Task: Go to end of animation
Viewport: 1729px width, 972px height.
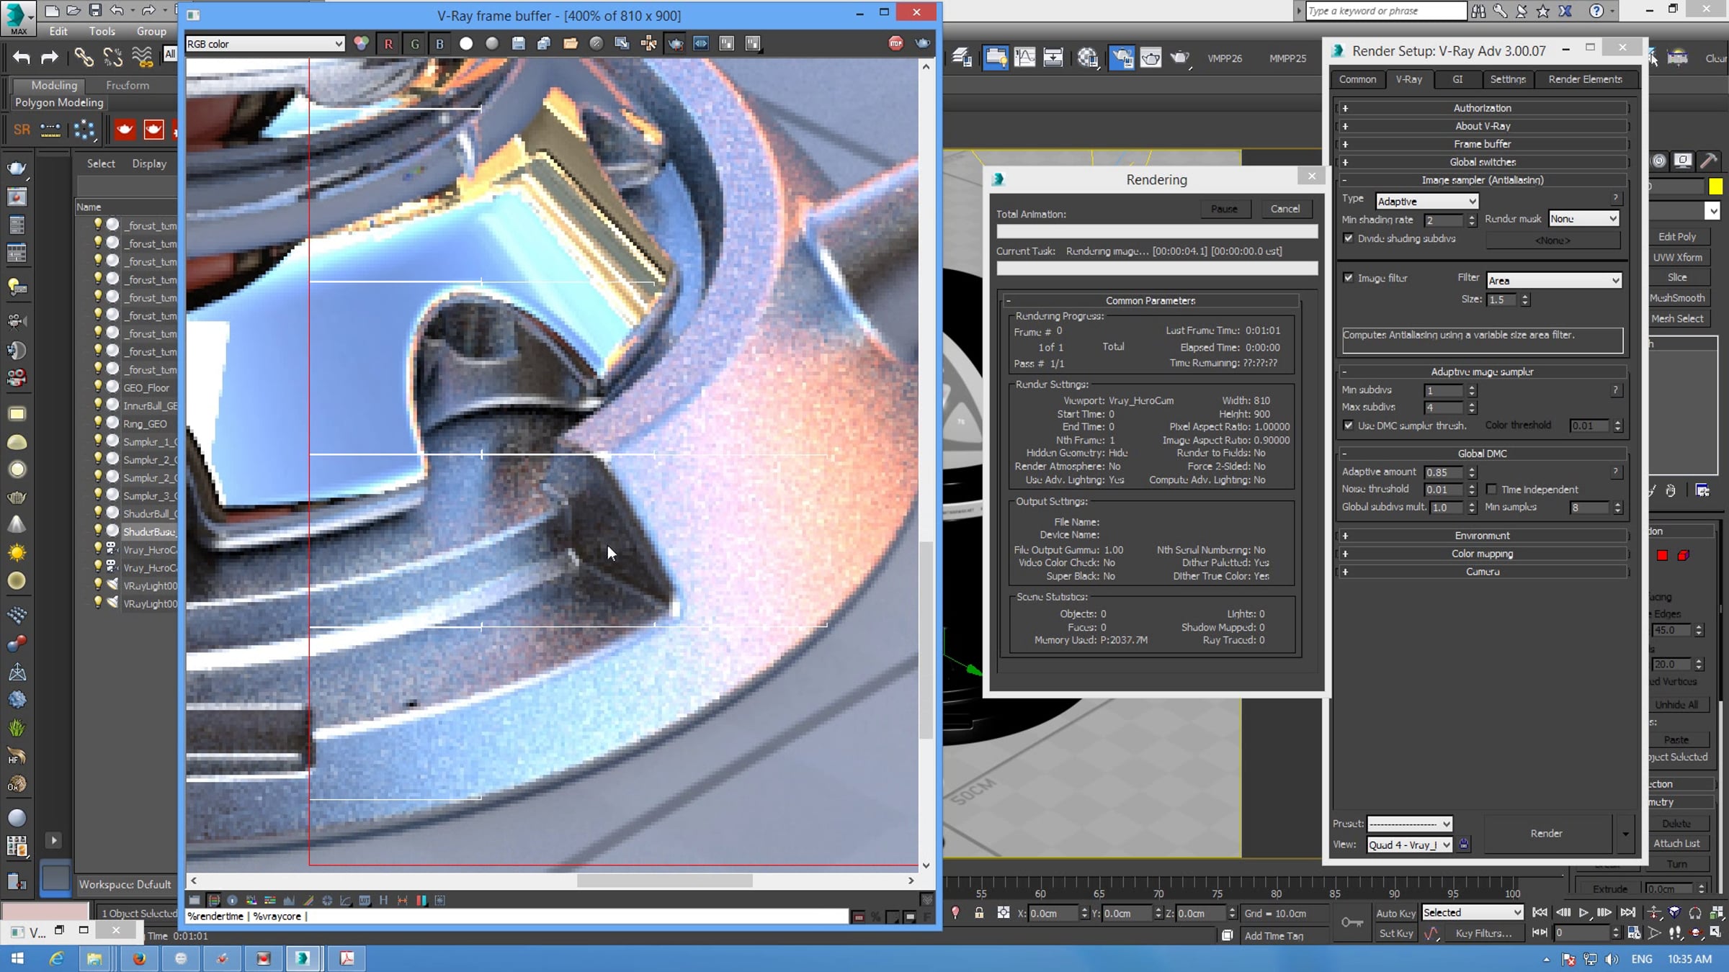Action: (x=1627, y=912)
